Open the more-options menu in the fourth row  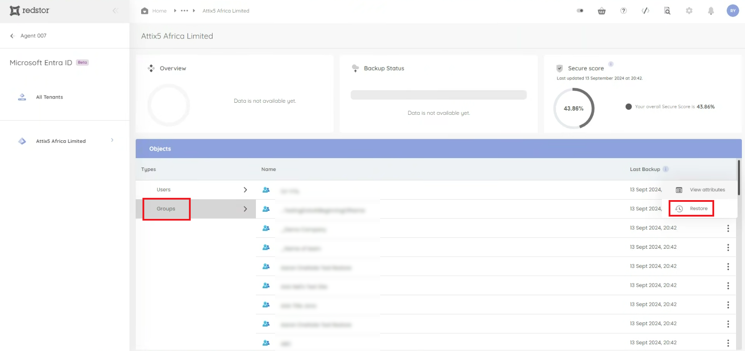click(728, 247)
